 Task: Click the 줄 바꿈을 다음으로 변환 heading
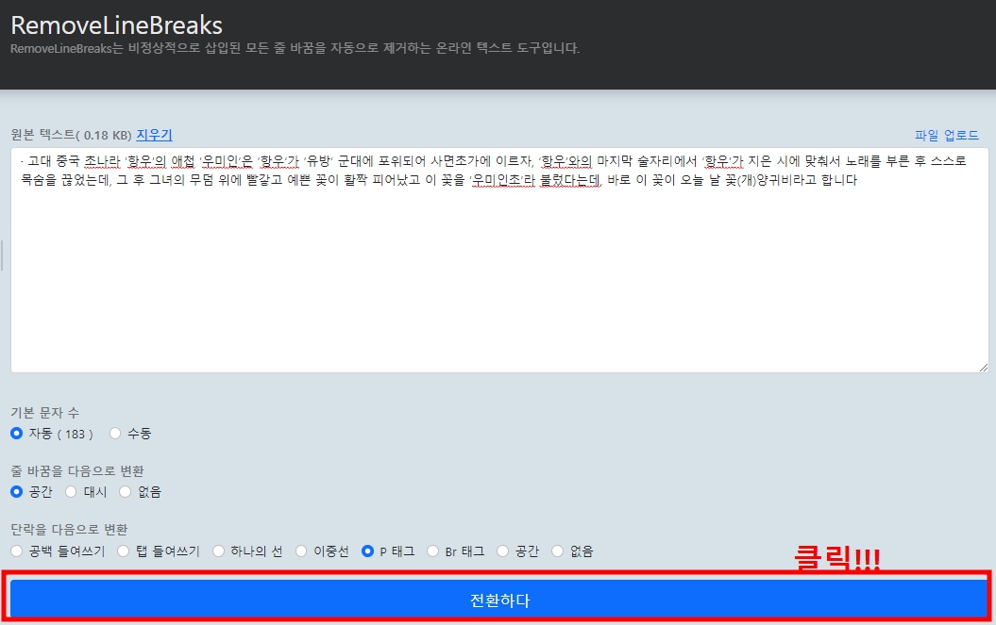(x=77, y=470)
